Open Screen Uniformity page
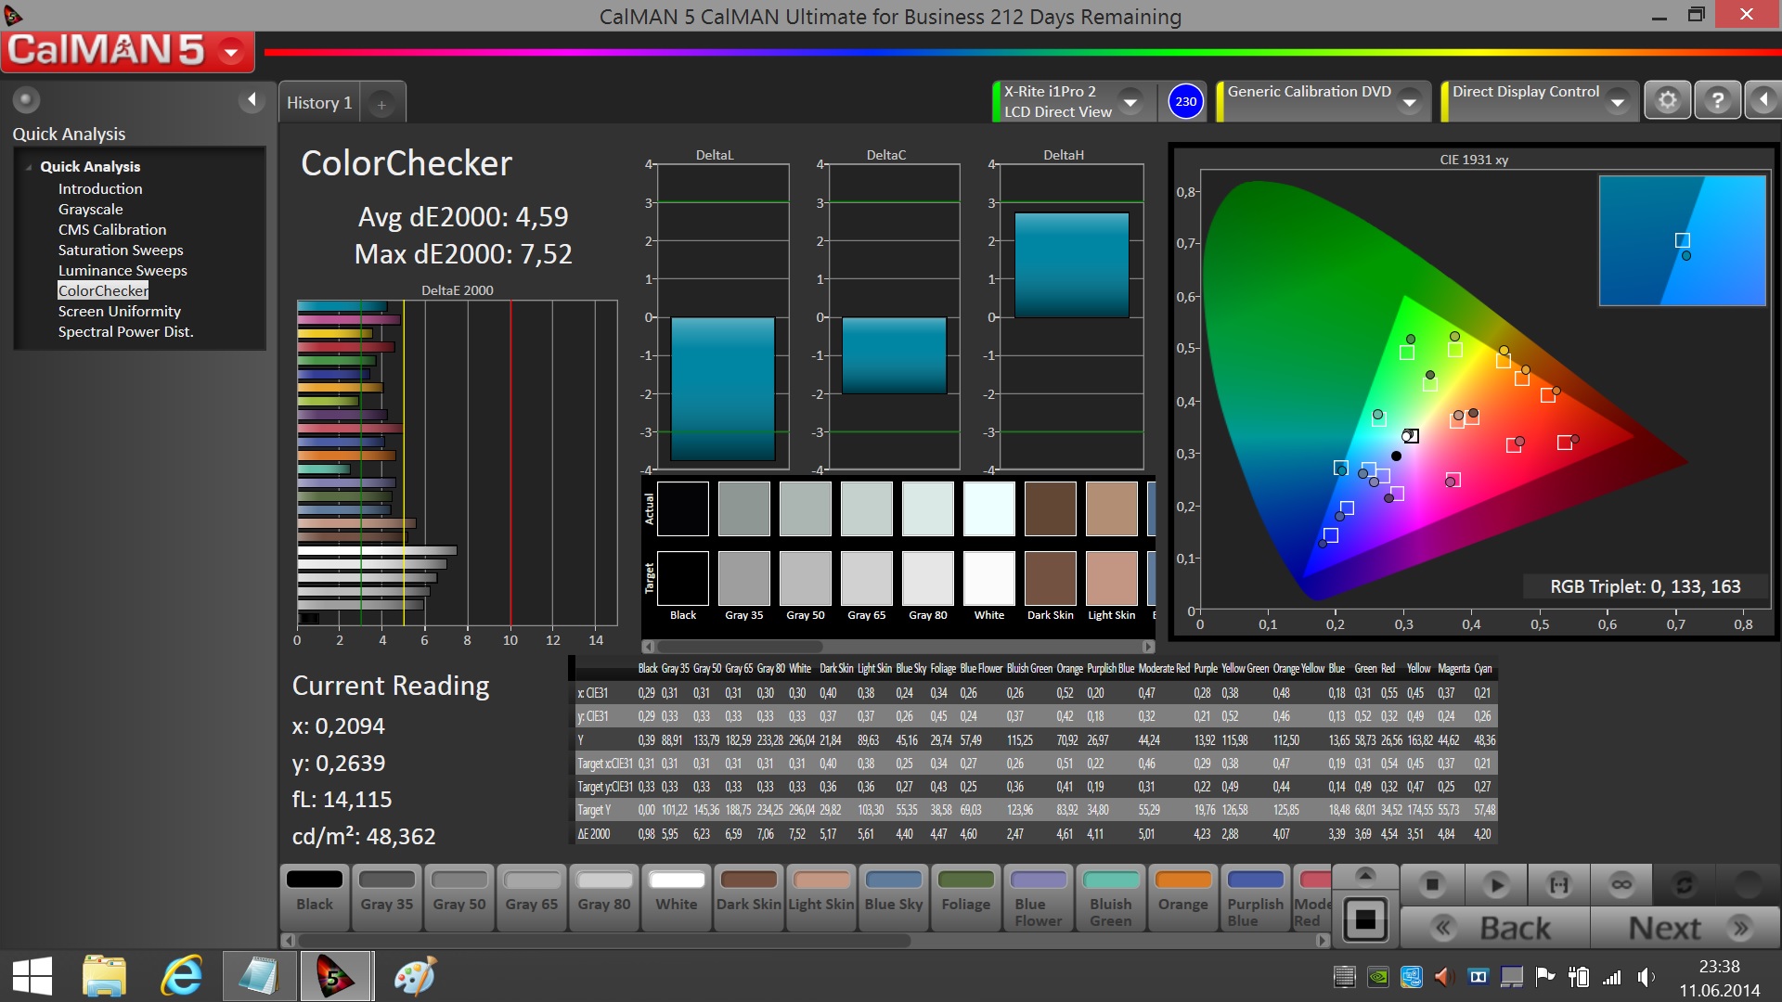The width and height of the screenshot is (1782, 1002). point(120,311)
